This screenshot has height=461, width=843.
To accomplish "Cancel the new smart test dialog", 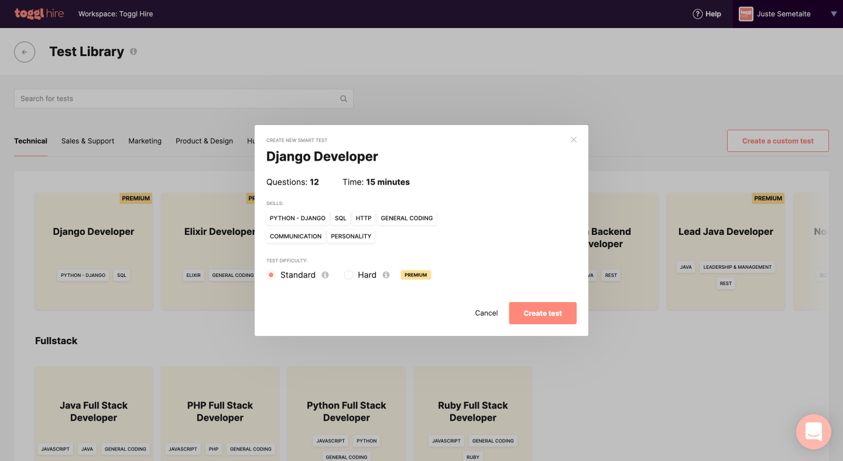I will 486,313.
